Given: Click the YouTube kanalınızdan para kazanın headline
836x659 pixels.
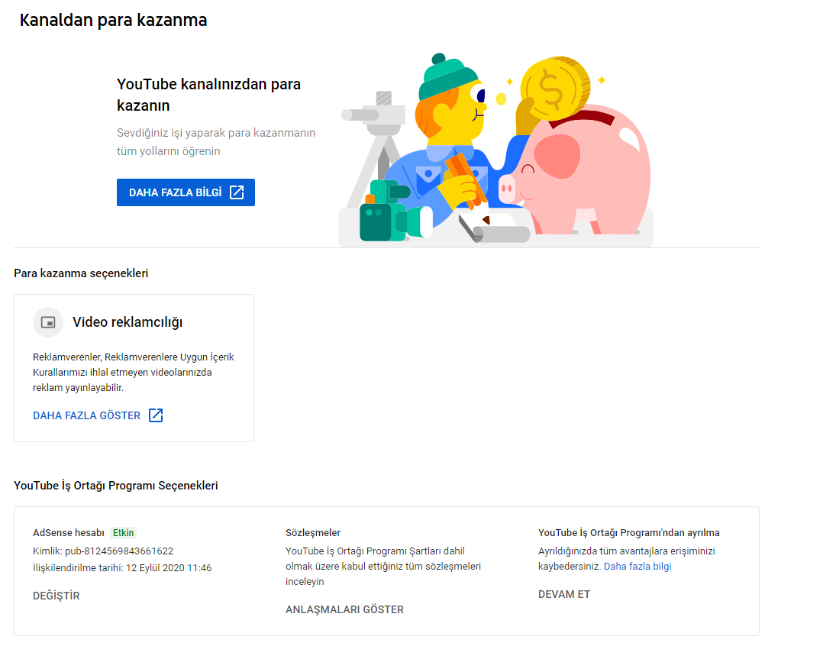Looking at the screenshot, I should [x=209, y=95].
